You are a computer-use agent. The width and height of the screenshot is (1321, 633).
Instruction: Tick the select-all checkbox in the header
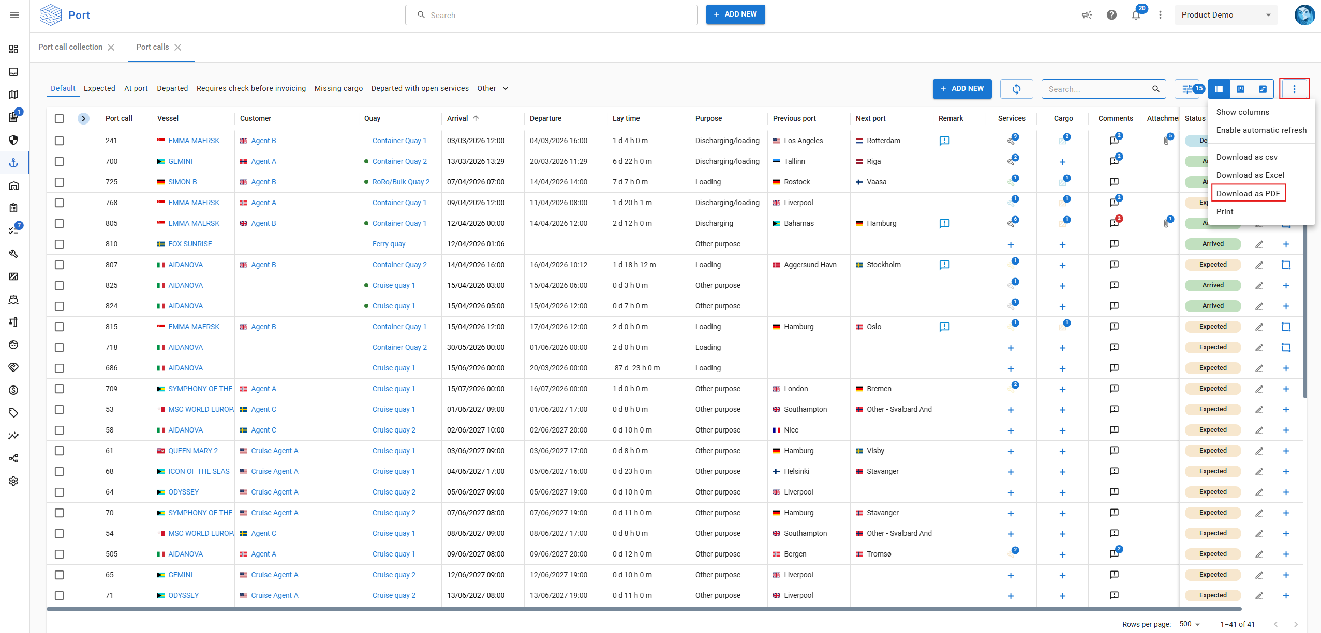tap(60, 118)
